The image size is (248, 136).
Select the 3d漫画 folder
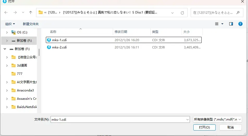pos(19,65)
